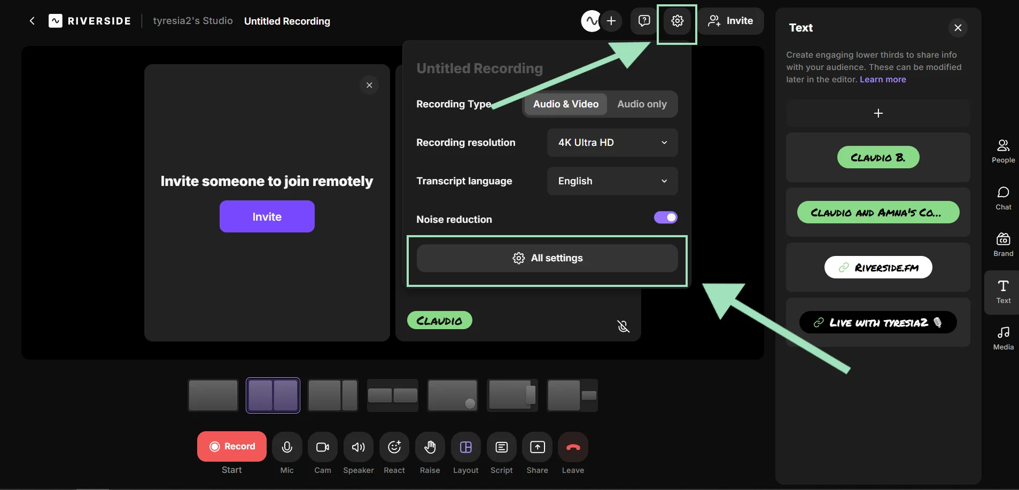Open the Transcript language dropdown

coord(612,181)
